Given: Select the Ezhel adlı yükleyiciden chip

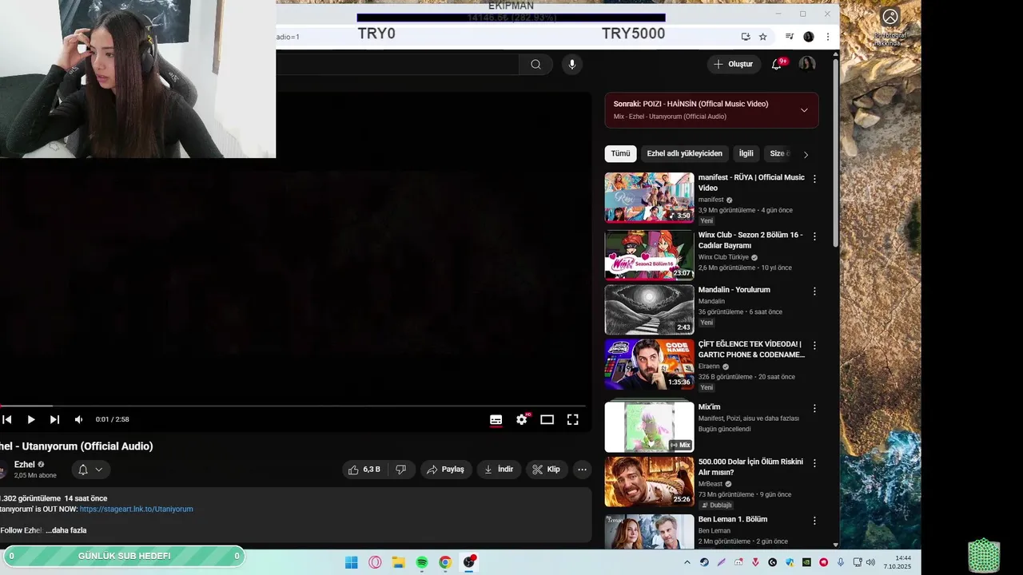Looking at the screenshot, I should [685, 153].
